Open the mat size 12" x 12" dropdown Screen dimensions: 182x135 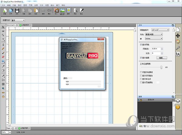click(x=160, y=30)
